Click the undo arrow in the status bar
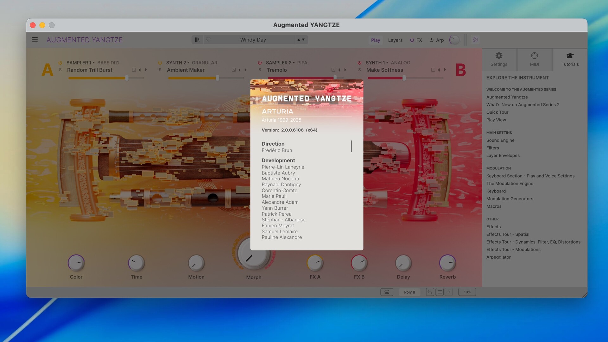The height and width of the screenshot is (342, 608). coord(430,292)
